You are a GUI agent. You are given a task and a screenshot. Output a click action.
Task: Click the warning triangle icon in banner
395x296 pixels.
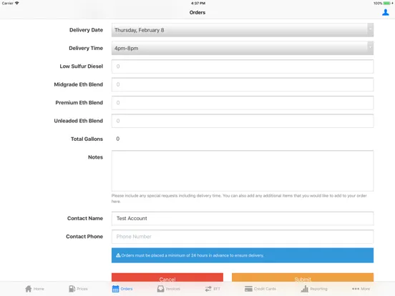pos(118,255)
